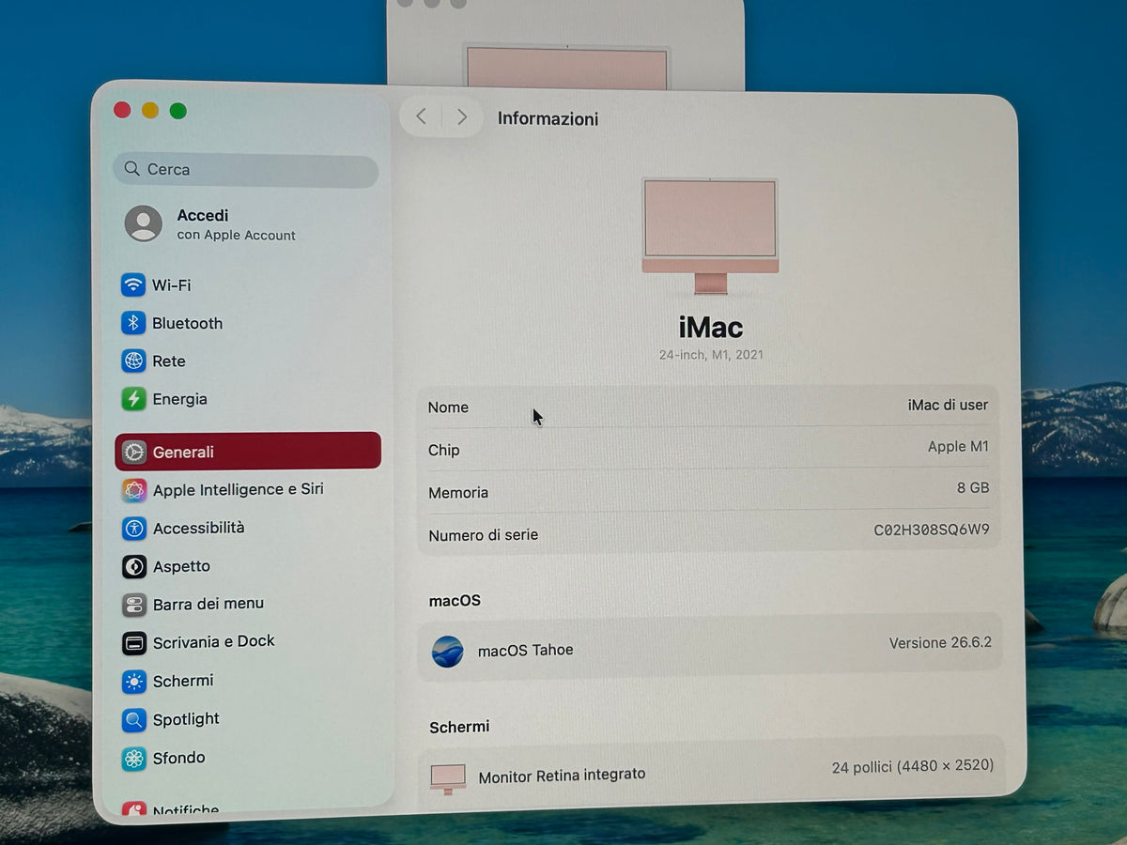Click the "Versione 26.6.2" text
Image resolution: width=1127 pixels, height=845 pixels.
coord(940,643)
